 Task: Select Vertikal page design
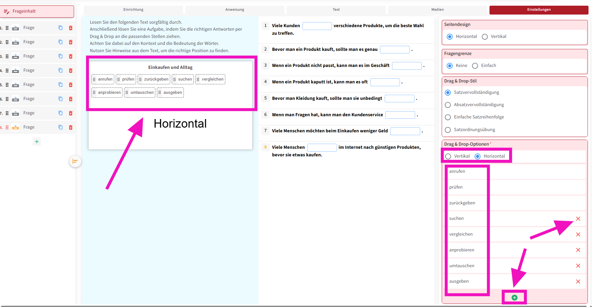pos(485,37)
